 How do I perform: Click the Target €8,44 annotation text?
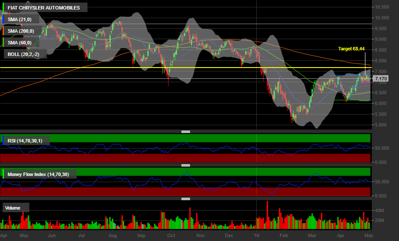coord(351,49)
